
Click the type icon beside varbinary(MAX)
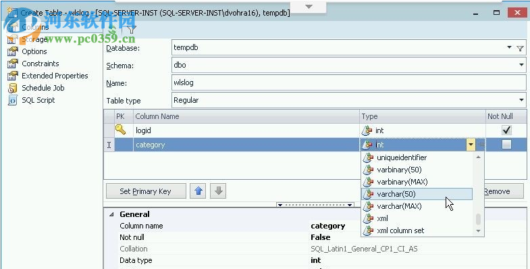(x=368, y=182)
